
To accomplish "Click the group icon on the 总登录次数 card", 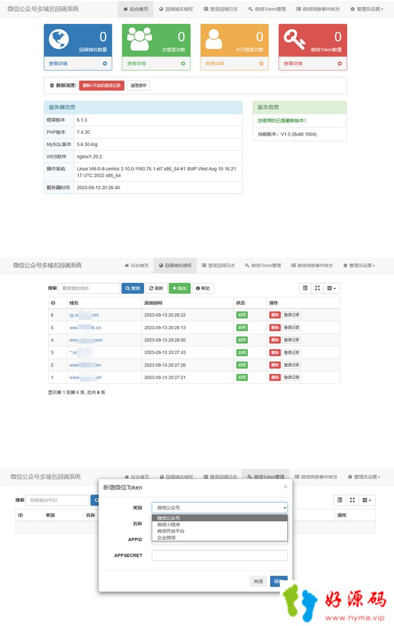I will 139,39.
